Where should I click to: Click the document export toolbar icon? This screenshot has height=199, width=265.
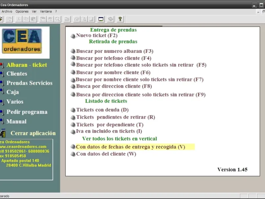click(9, 19)
